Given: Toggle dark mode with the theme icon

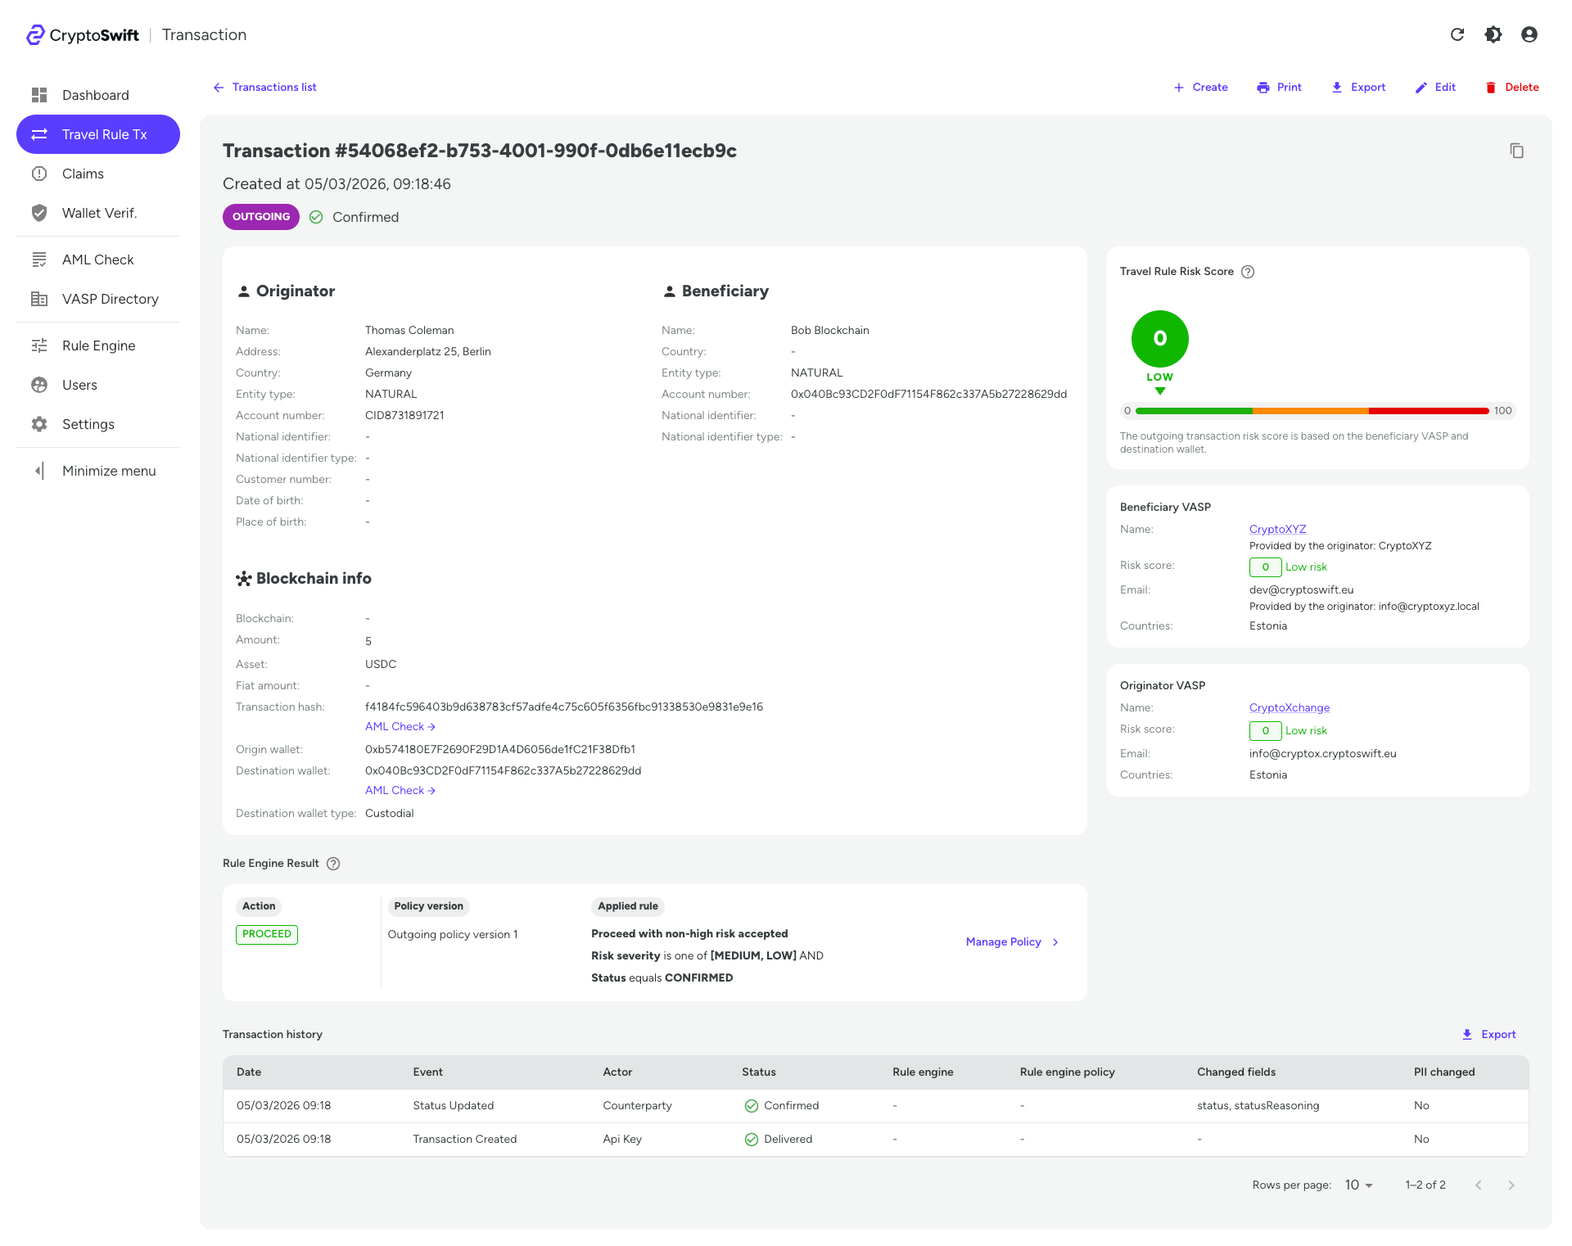Looking at the screenshot, I should click(x=1493, y=34).
